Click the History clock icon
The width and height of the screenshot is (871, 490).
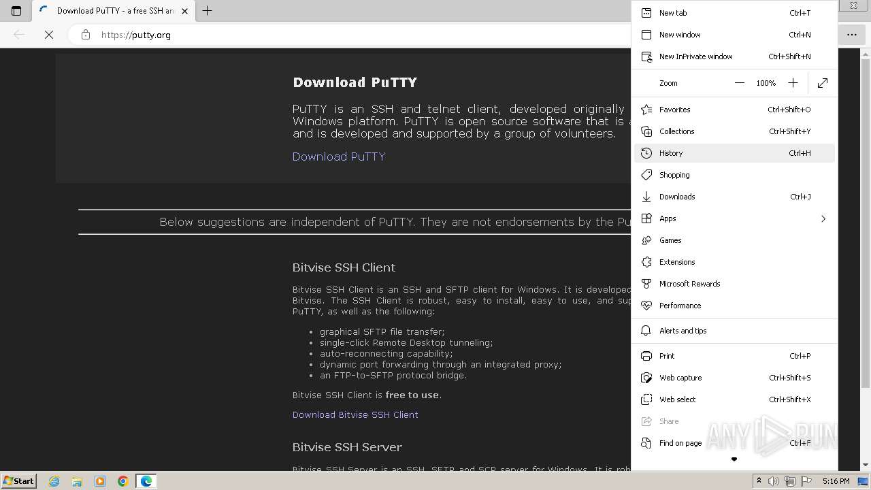646,153
